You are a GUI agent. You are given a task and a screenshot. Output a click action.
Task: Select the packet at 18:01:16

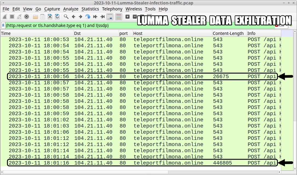point(141,163)
